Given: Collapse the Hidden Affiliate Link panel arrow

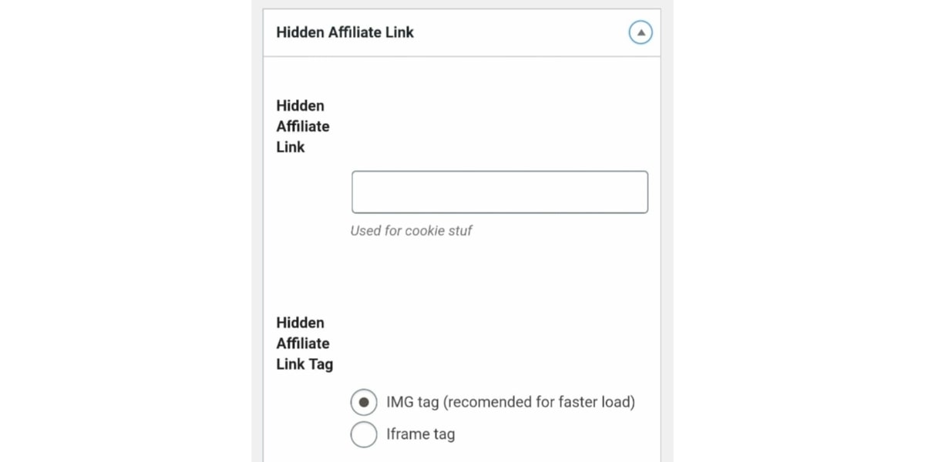Looking at the screenshot, I should point(641,32).
